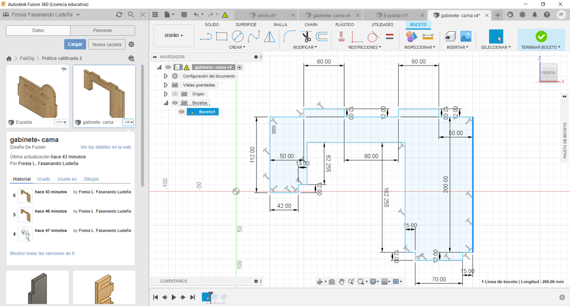Toggle visibility of Boceto1 sketch
The image size is (570, 306).
tap(182, 112)
